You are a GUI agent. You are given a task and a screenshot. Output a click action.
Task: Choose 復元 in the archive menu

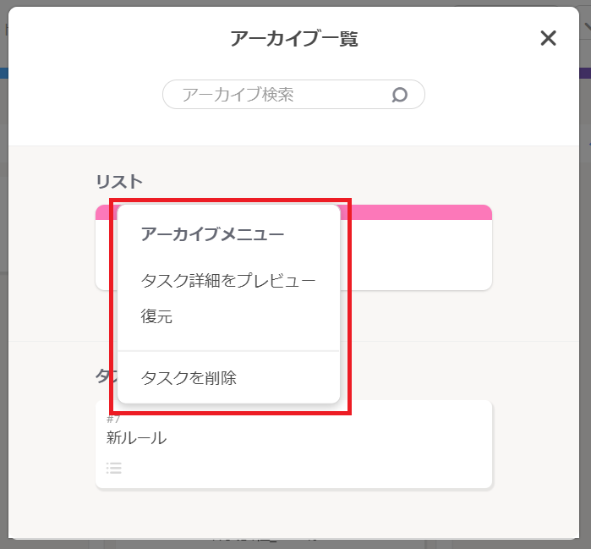[x=156, y=317]
